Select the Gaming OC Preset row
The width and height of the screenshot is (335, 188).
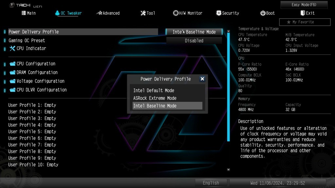click(27, 40)
